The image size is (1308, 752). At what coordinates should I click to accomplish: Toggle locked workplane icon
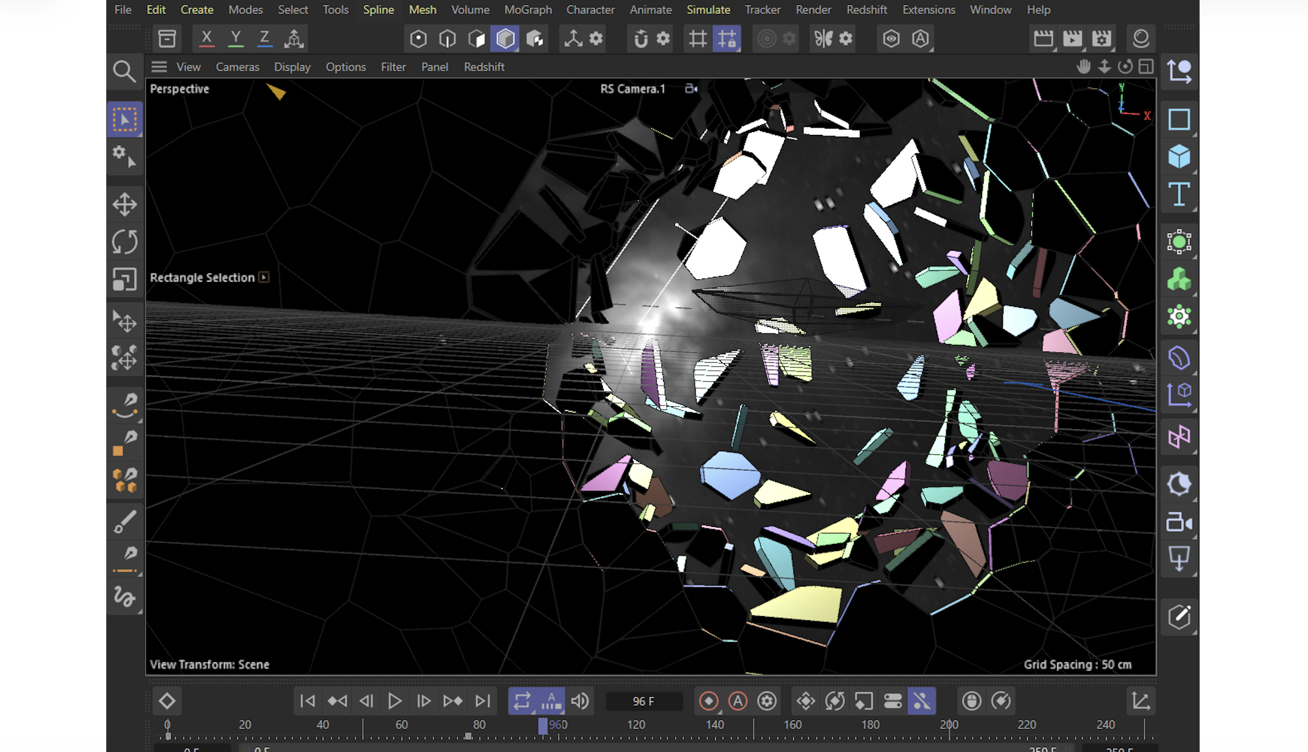(727, 38)
